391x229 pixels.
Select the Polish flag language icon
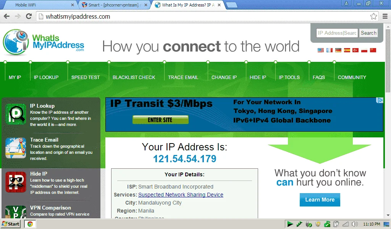point(364,50)
